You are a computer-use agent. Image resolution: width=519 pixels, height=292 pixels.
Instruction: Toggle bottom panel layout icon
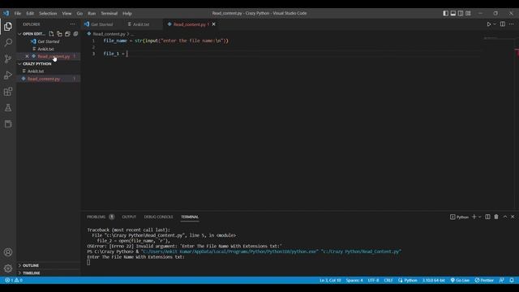coord(453,13)
